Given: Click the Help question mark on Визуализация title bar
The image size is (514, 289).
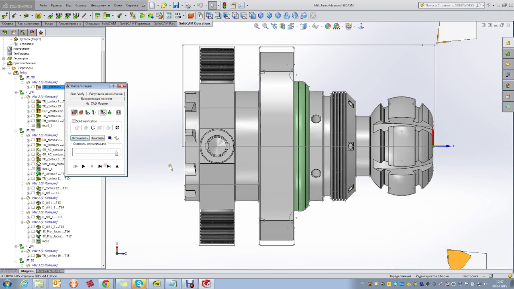Looking at the screenshot, I should coord(113,86).
